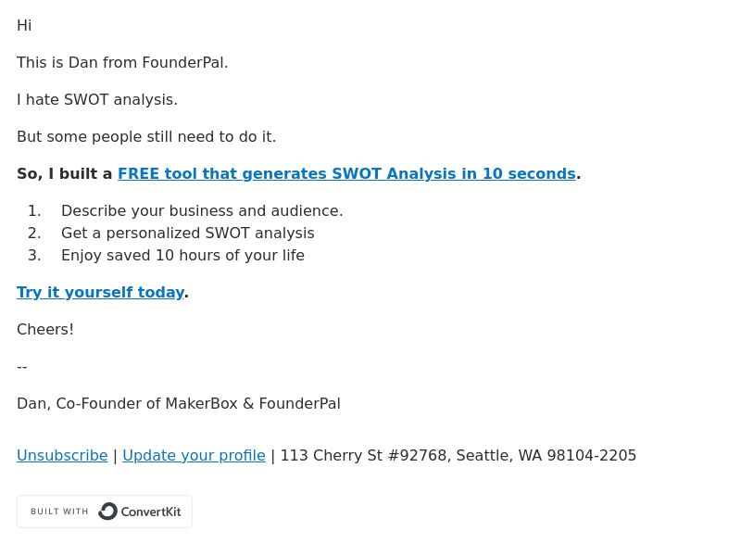The image size is (741, 556).
Task: Click list item 'Get a personalized SWOT analysis'
Action: click(188, 234)
